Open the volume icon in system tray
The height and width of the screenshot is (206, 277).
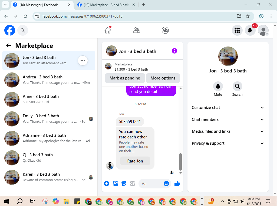tap(242, 201)
